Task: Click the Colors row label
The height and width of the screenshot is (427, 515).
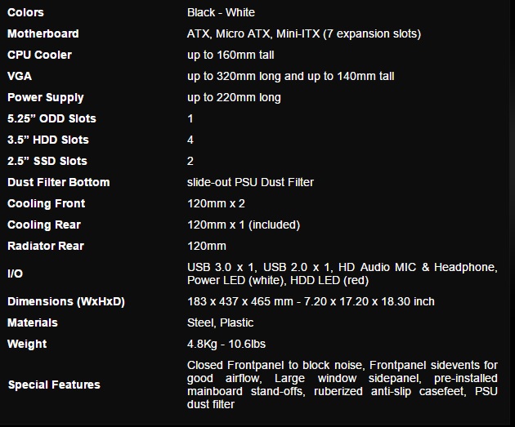Action: [25, 12]
